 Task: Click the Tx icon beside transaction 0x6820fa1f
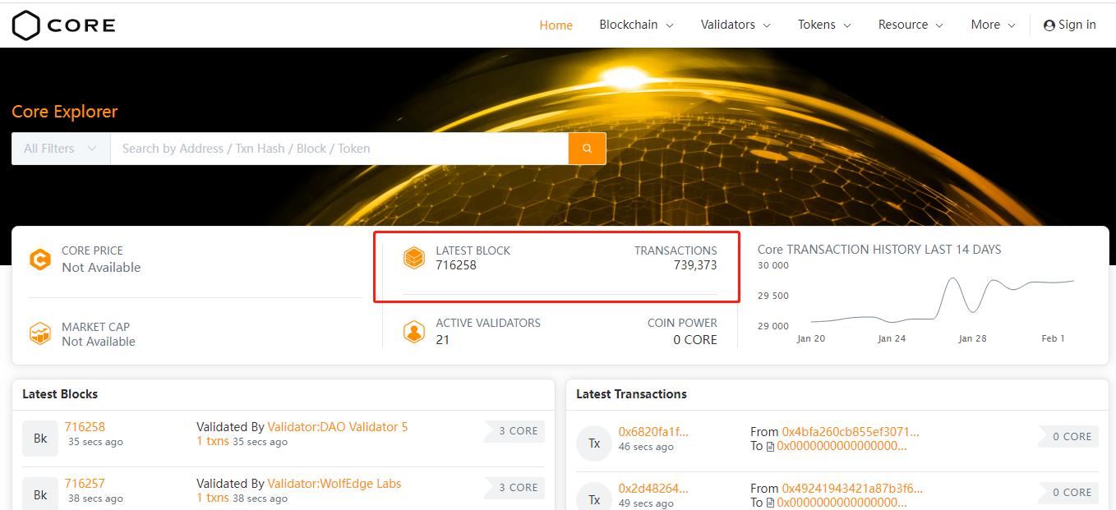(593, 443)
